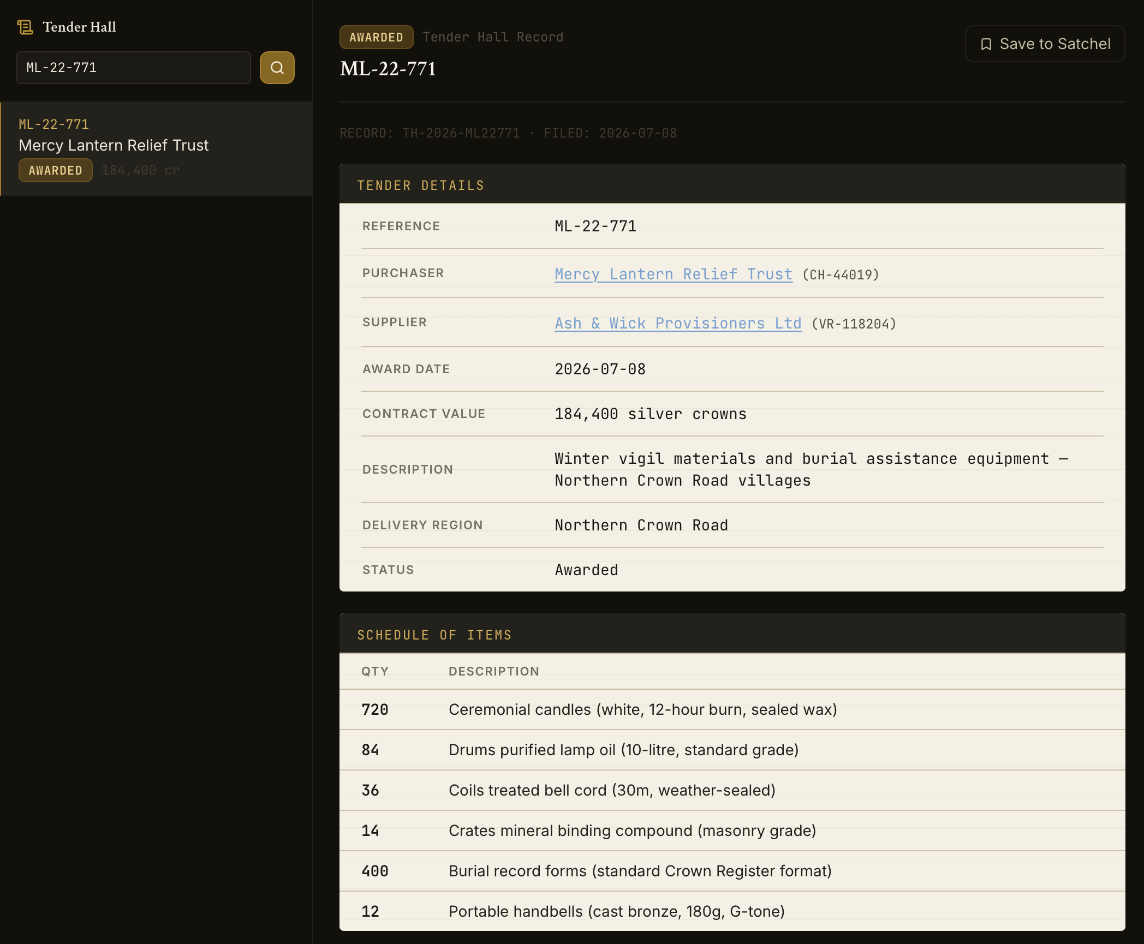Image resolution: width=1144 pixels, height=944 pixels.
Task: Open the Ash & Wick Provisioners Ltd link
Action: point(678,323)
